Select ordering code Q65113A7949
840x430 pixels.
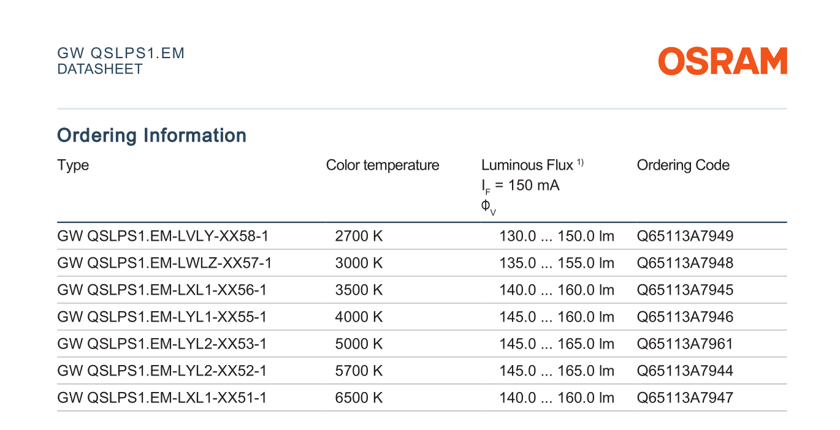click(685, 236)
